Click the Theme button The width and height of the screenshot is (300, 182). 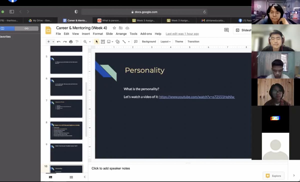pyautogui.click(x=179, y=42)
